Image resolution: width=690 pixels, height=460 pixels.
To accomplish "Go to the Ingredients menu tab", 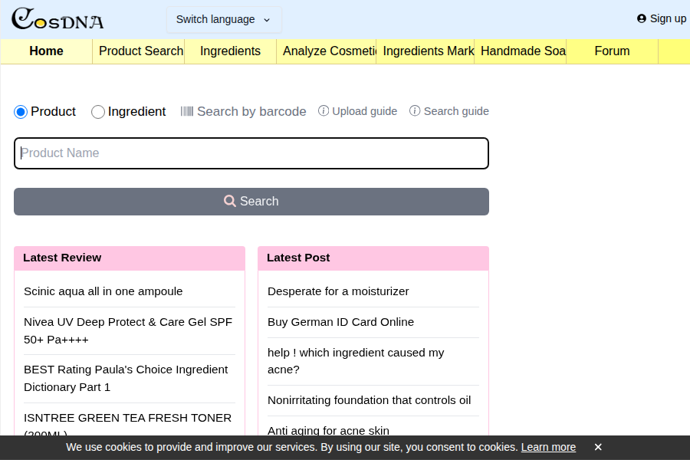I will 231,51.
